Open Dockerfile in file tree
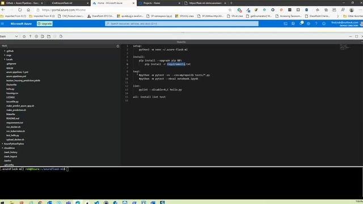Image resolution: width=363 pixels, height=204 pixels. 11,85
